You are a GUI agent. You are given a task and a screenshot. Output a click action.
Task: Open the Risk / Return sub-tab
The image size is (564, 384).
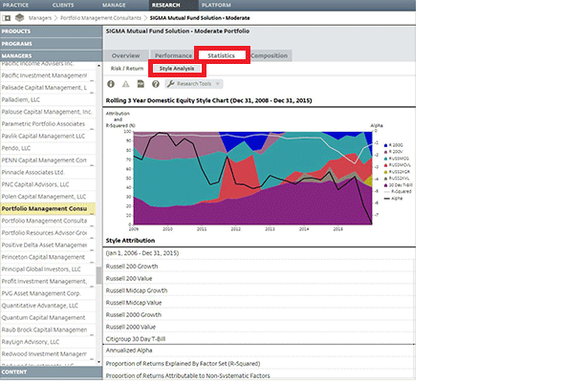(x=127, y=69)
